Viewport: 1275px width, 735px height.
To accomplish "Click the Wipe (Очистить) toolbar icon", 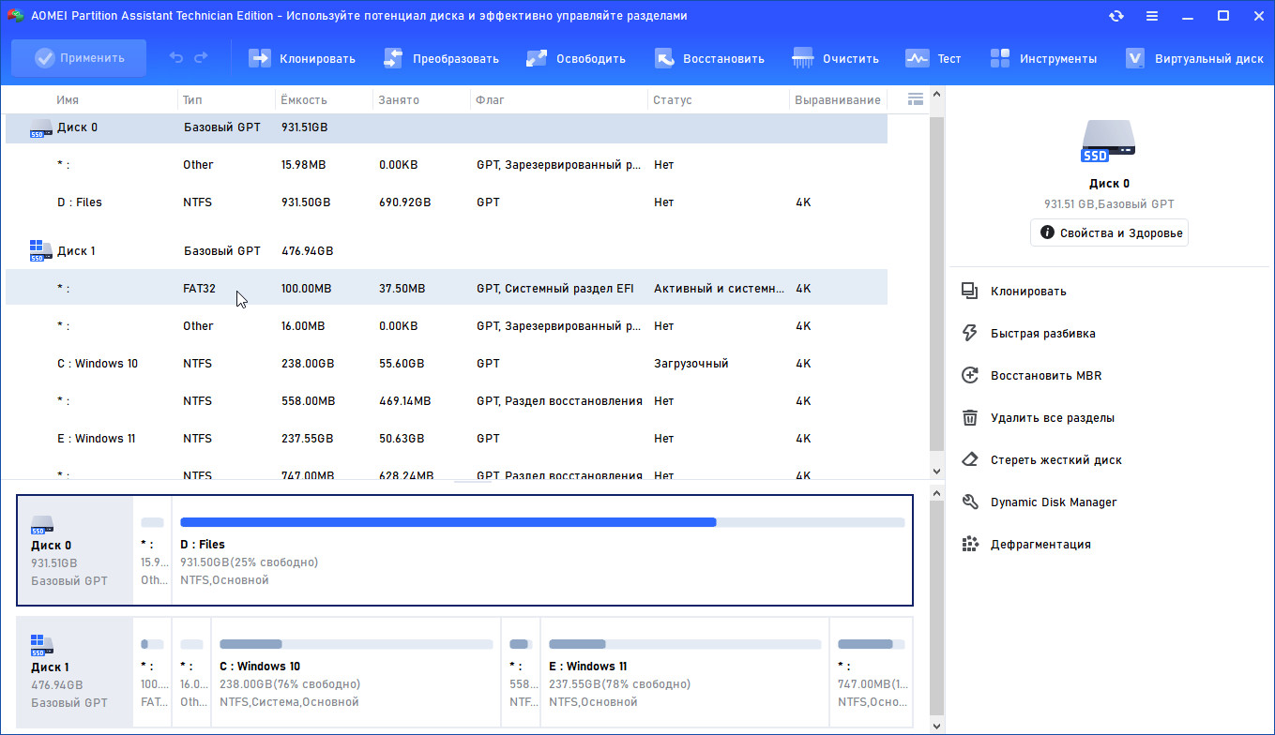I will 803,58.
